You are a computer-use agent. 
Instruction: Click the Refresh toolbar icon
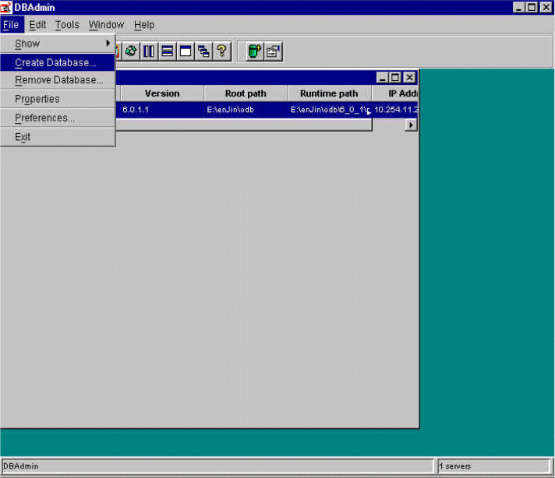(x=131, y=51)
